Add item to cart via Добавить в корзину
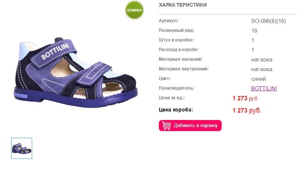This screenshot has height=170, width=297. [x=190, y=126]
